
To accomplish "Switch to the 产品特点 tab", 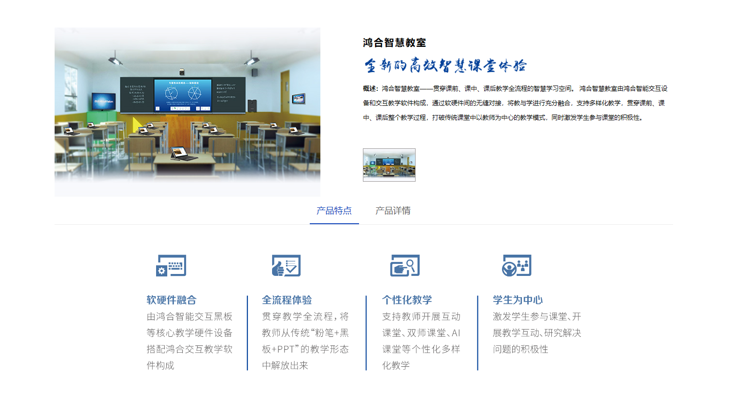I will point(334,211).
